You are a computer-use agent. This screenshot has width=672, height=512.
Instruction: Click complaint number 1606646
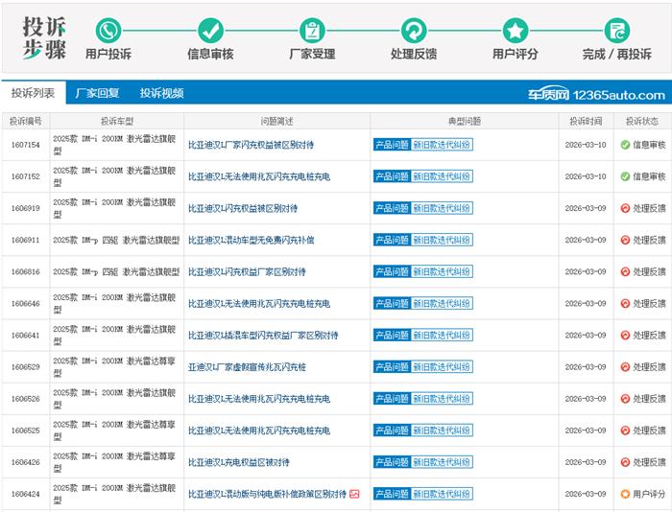pos(25,304)
